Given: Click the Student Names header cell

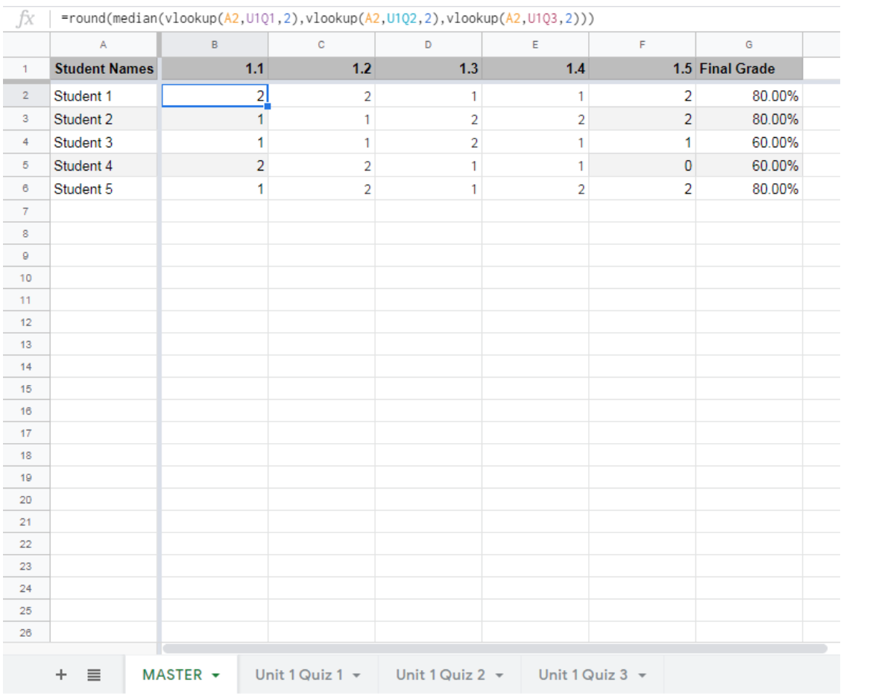Looking at the screenshot, I should click(103, 69).
